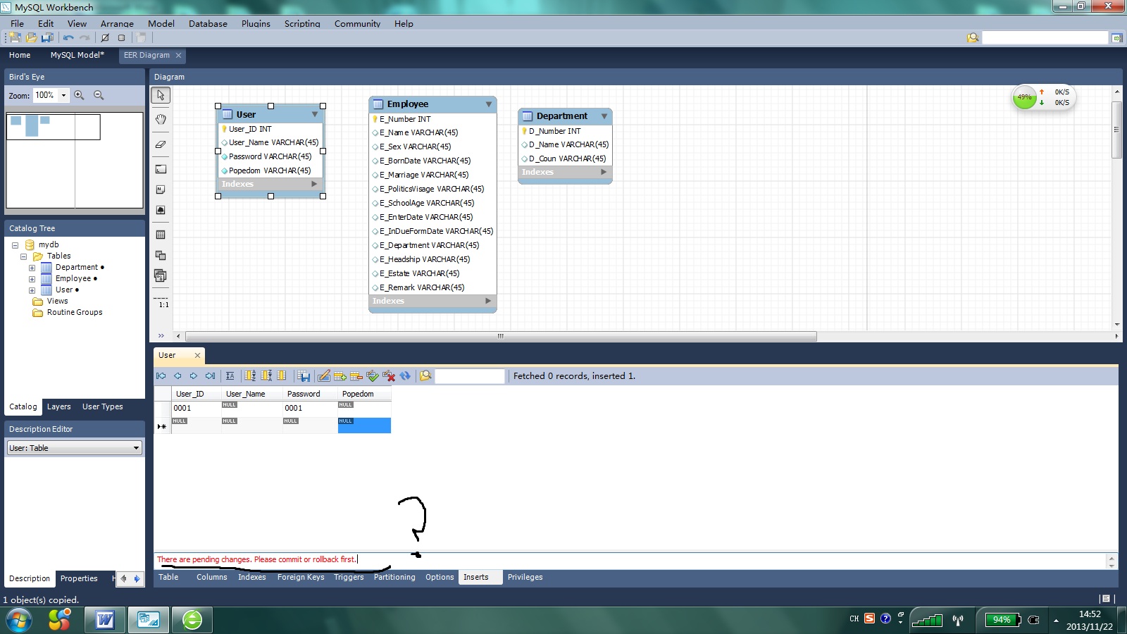Switch to the MySQL Model tab
Screen dimensions: 1127x634
coord(77,55)
